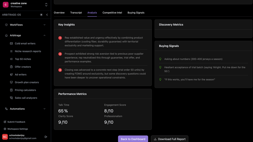Open Offer creators

[x=23, y=67]
